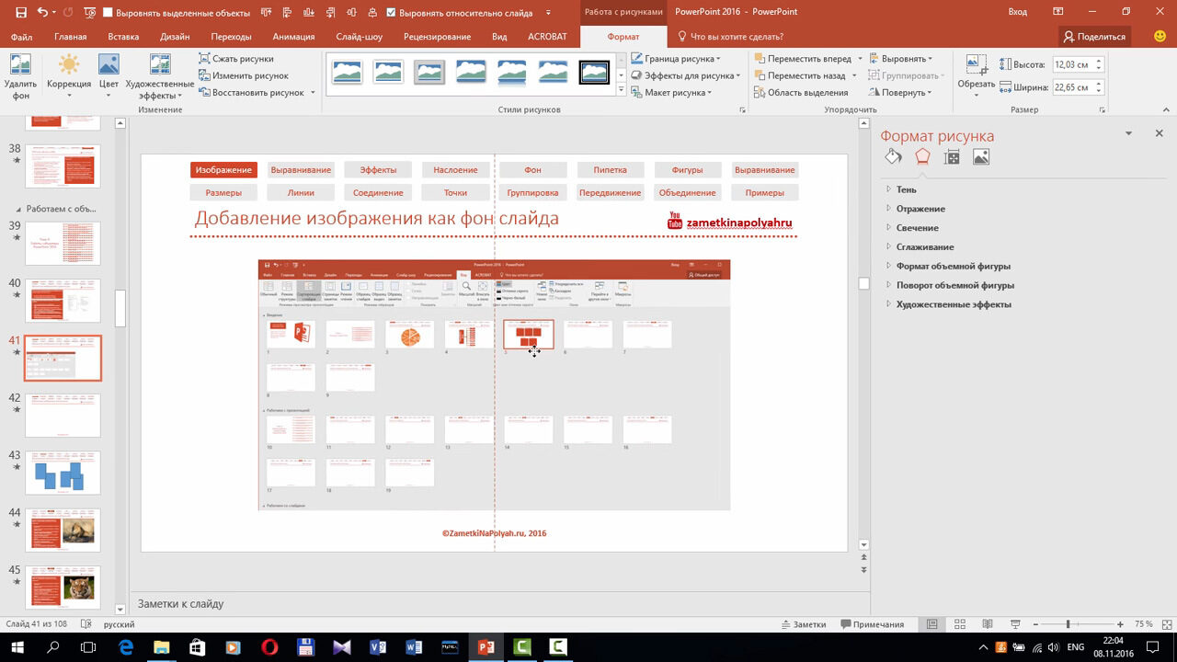Click the Поделиться share button
The image size is (1177, 662).
click(1094, 37)
